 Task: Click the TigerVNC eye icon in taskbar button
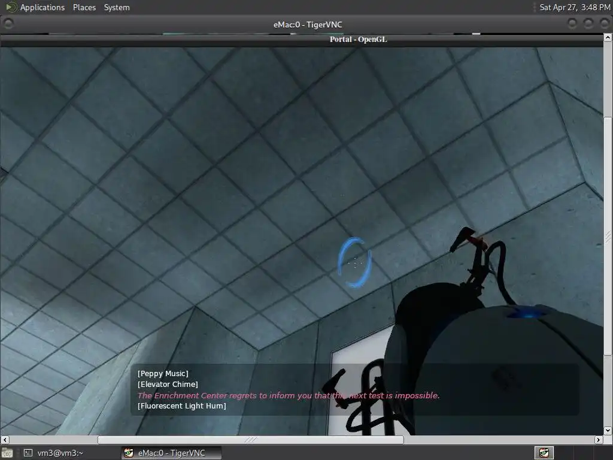(x=129, y=453)
